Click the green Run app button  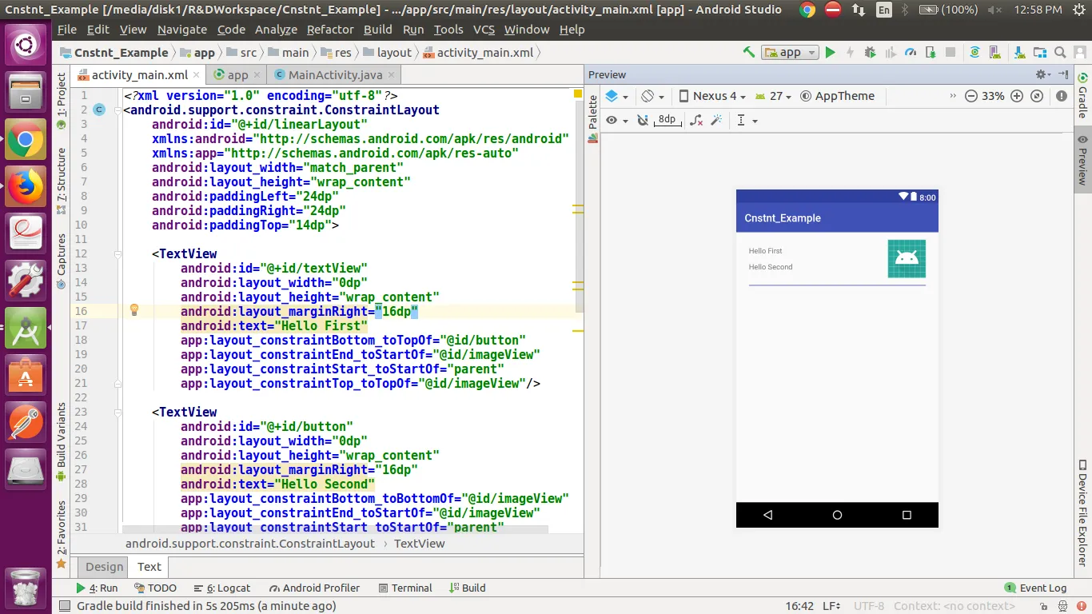pyautogui.click(x=830, y=53)
